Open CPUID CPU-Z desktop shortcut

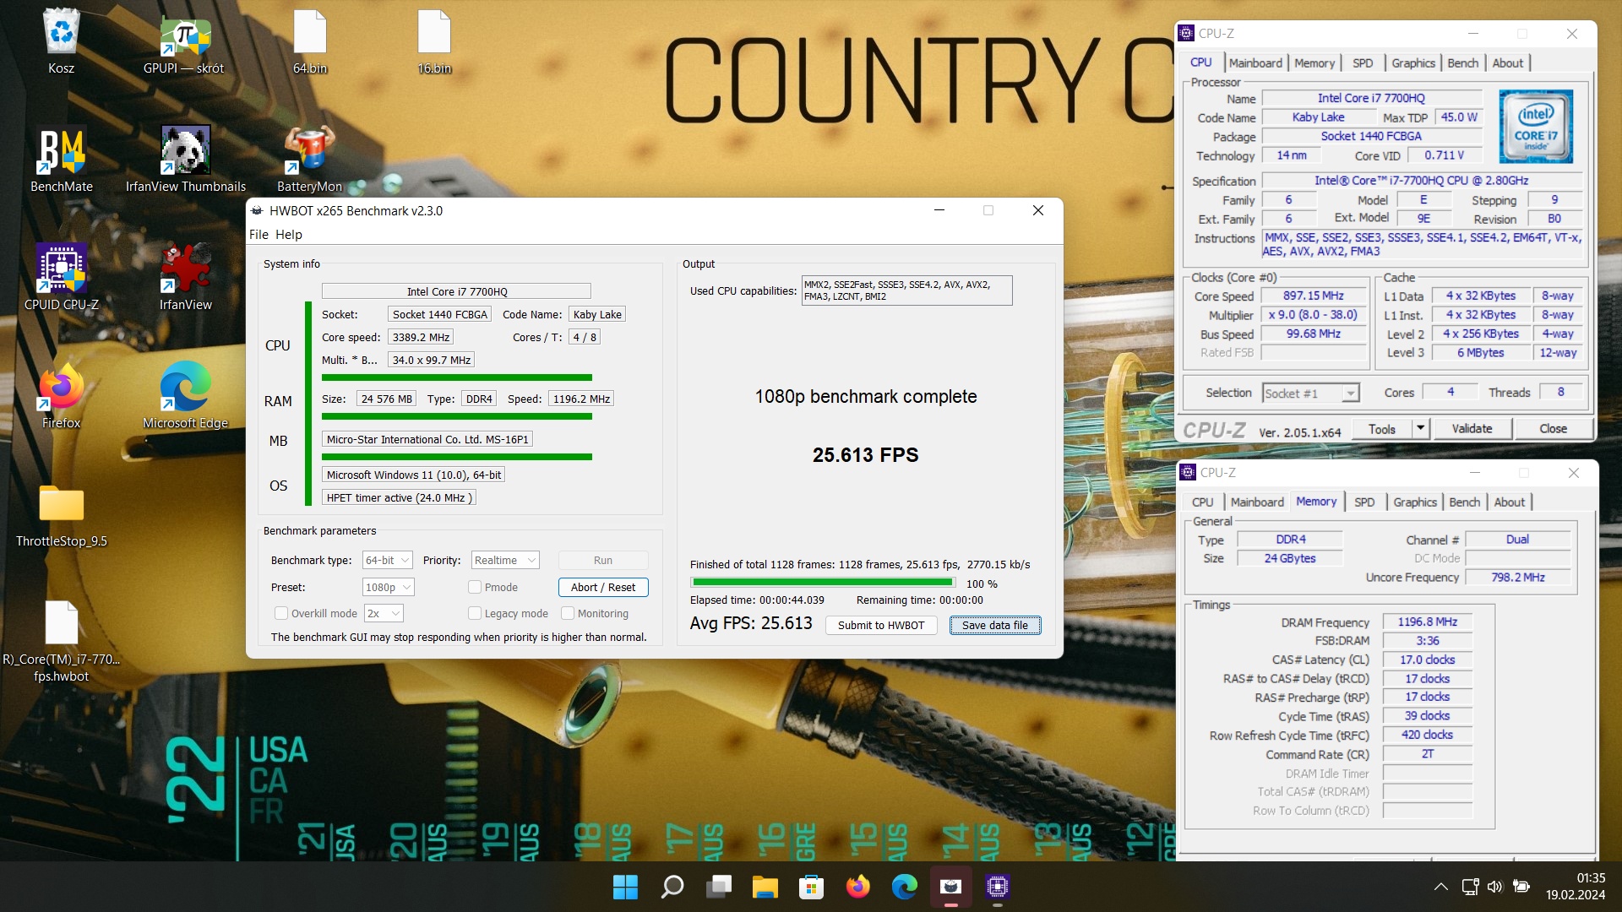point(61,279)
